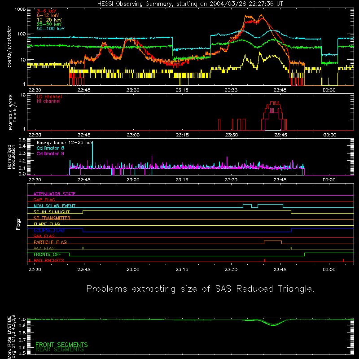Select the red 3-6 keV legend entry

(x=47, y=11)
